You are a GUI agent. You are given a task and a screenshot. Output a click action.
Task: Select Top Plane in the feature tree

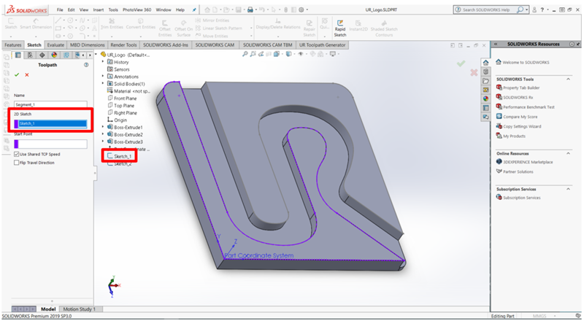click(x=124, y=106)
